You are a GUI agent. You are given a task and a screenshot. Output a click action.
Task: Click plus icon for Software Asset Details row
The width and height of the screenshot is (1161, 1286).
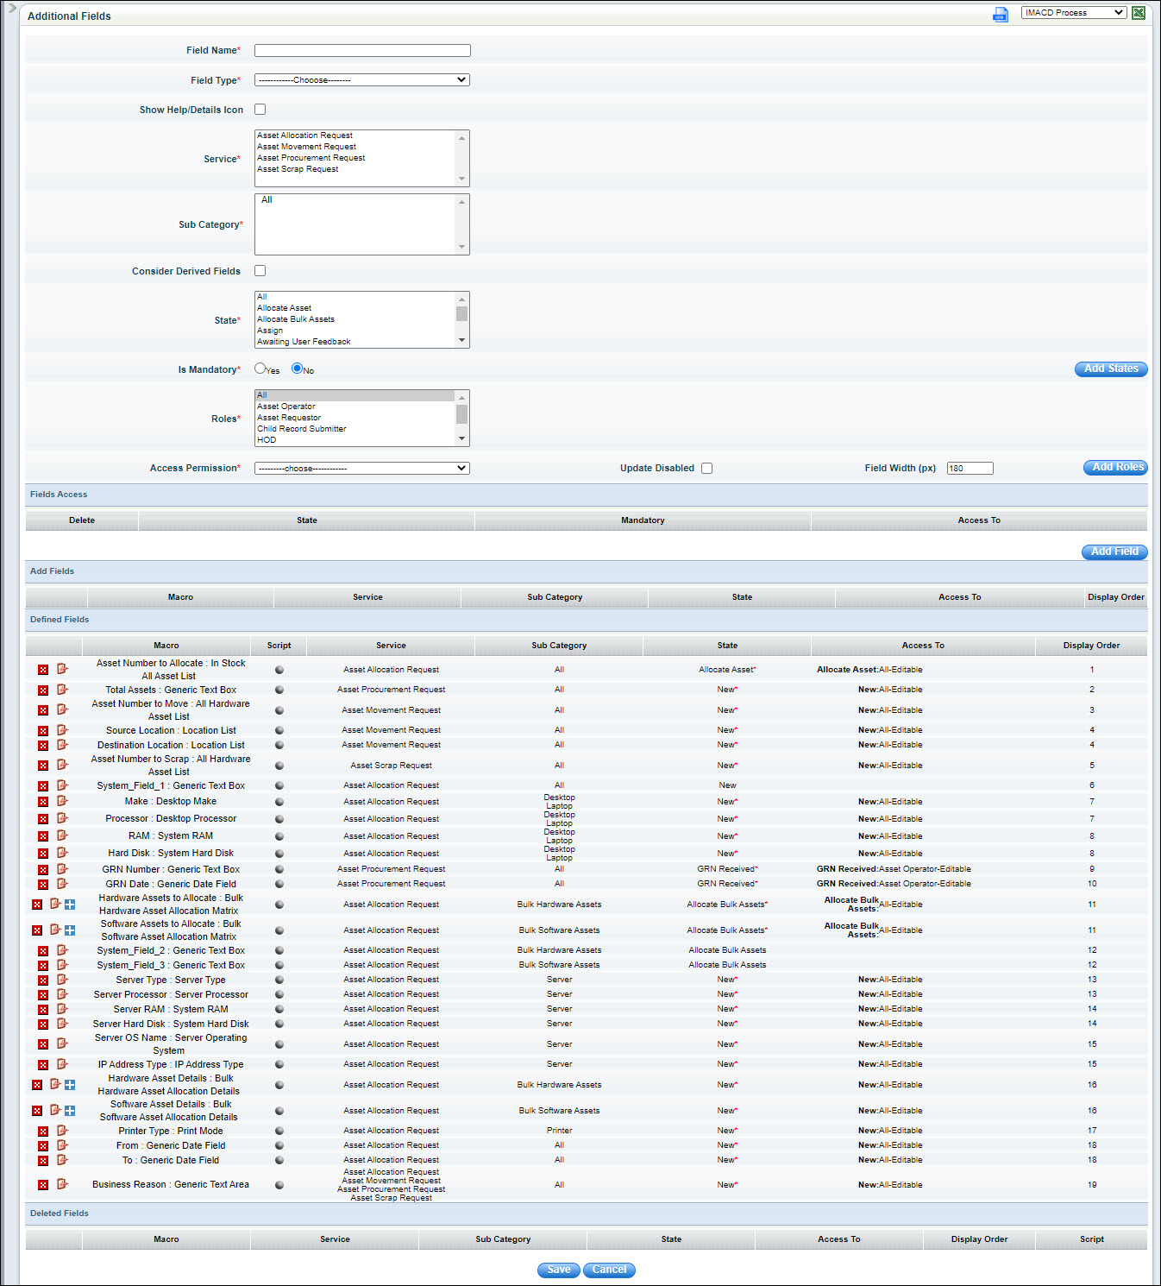(70, 1111)
